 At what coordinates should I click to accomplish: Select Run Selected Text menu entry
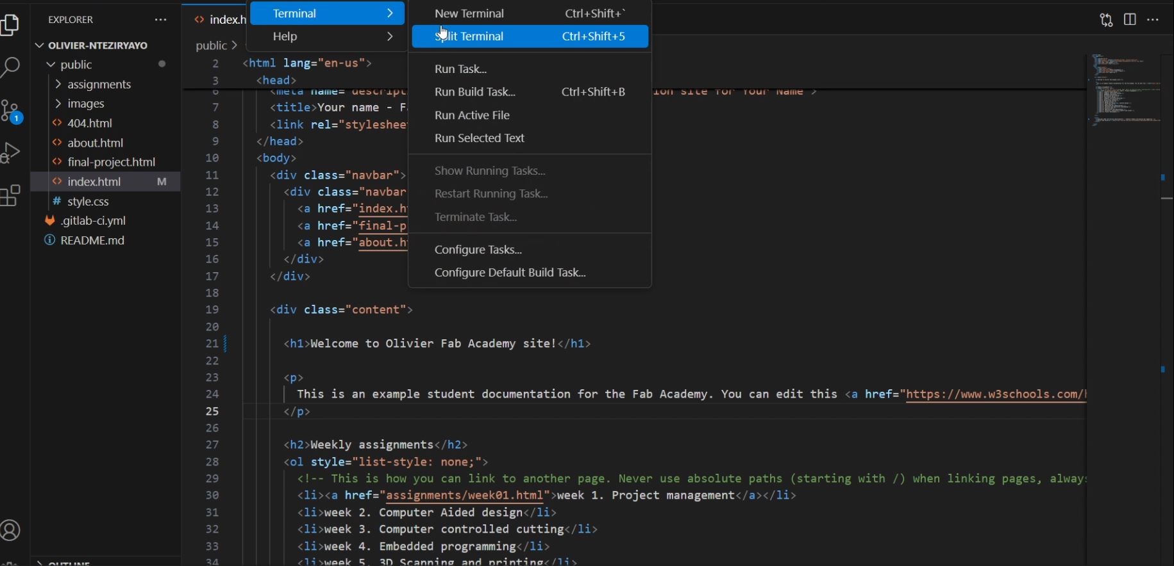(530, 138)
